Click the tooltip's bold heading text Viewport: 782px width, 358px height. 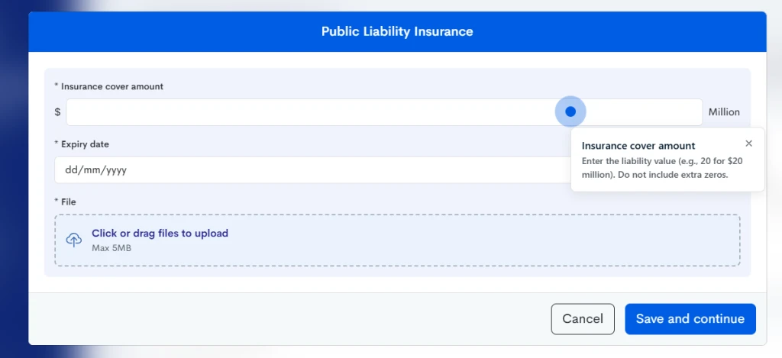638,146
